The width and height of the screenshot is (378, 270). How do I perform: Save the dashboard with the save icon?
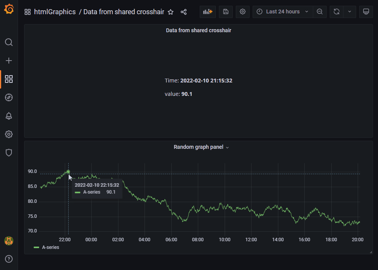[x=225, y=12]
